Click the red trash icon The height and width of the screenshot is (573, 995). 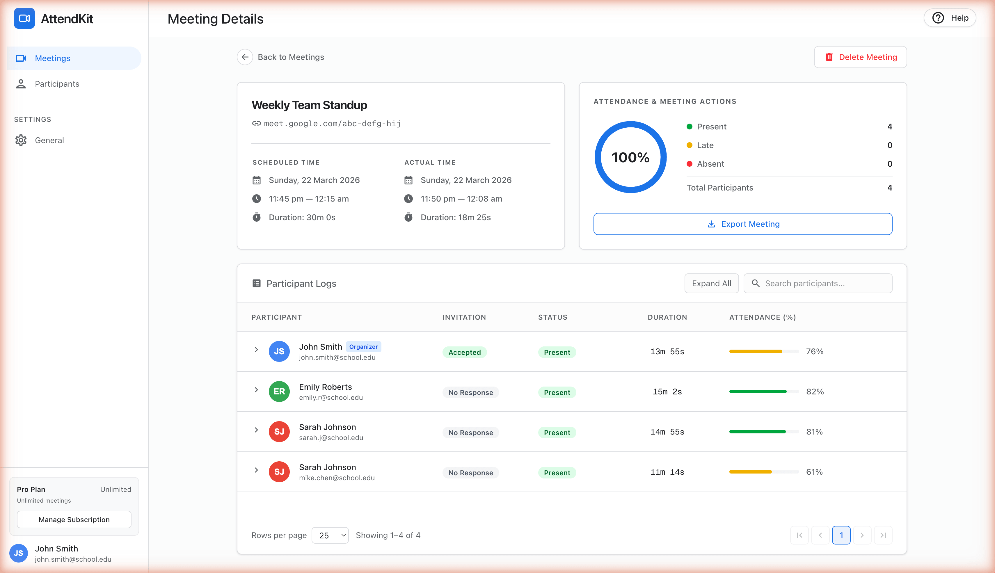coord(829,57)
